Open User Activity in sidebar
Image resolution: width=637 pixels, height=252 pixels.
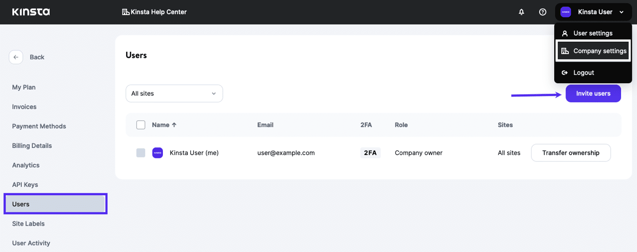pyautogui.click(x=31, y=243)
